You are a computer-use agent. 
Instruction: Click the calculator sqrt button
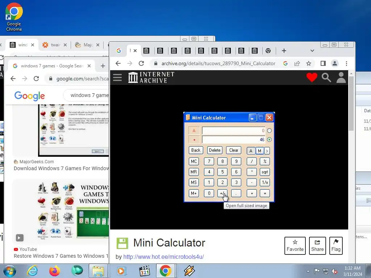coord(265,172)
